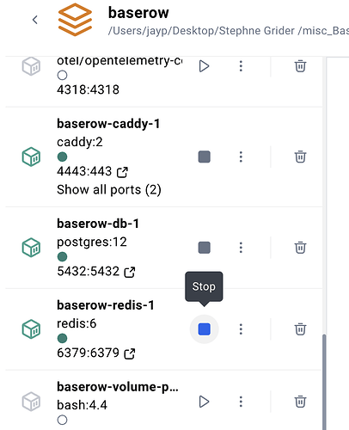The height and width of the screenshot is (430, 349).
Task: Click the container list vertical scrollbar
Action: 324,381
